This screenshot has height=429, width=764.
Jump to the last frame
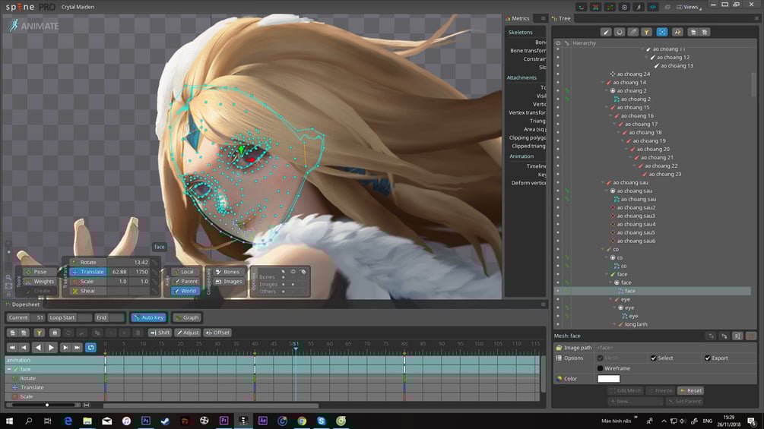click(x=77, y=347)
